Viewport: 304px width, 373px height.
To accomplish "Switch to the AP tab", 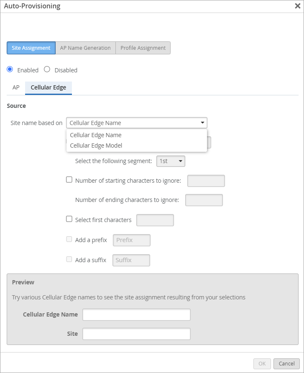I will [16, 88].
